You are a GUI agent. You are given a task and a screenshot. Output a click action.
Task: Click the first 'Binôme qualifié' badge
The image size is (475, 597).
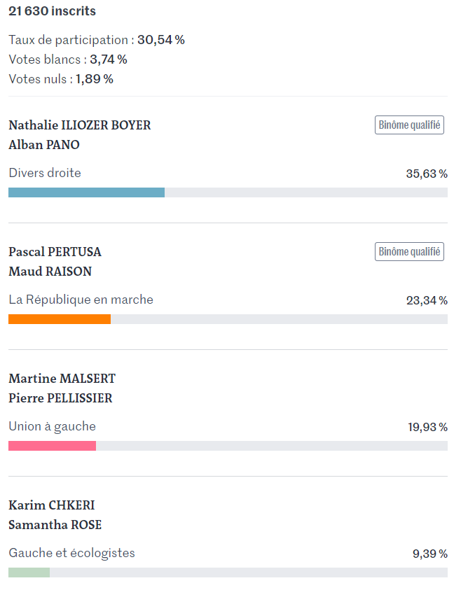coord(409,125)
